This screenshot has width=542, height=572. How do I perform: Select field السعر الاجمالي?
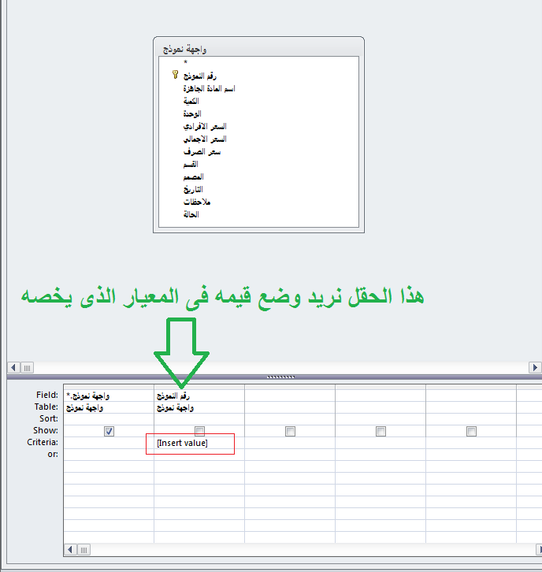[205, 139]
